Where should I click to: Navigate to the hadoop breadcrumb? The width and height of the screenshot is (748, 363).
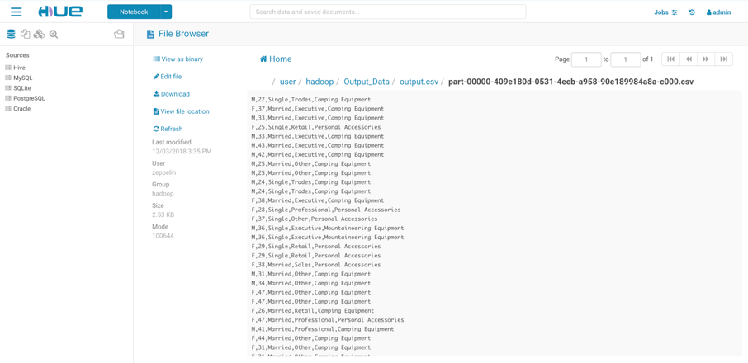(x=320, y=82)
